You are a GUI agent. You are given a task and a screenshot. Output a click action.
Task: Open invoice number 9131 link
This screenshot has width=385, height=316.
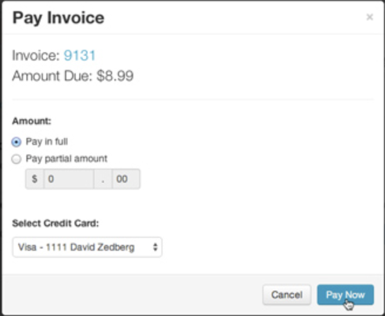[x=80, y=56]
